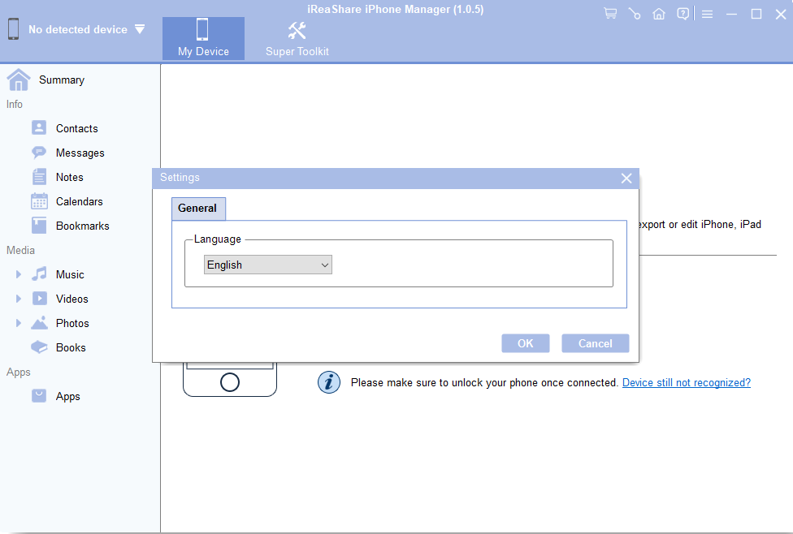The image size is (793, 534).
Task: Open Music in sidebar
Action: (70, 274)
